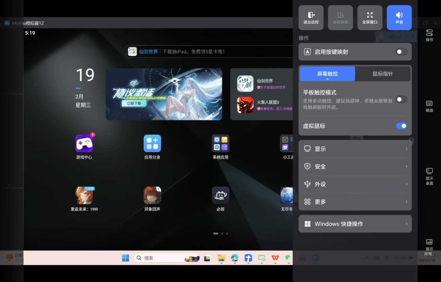Screen dimensions: 441x282
Task: Expand the 安全 security settings row
Action: pos(355,166)
